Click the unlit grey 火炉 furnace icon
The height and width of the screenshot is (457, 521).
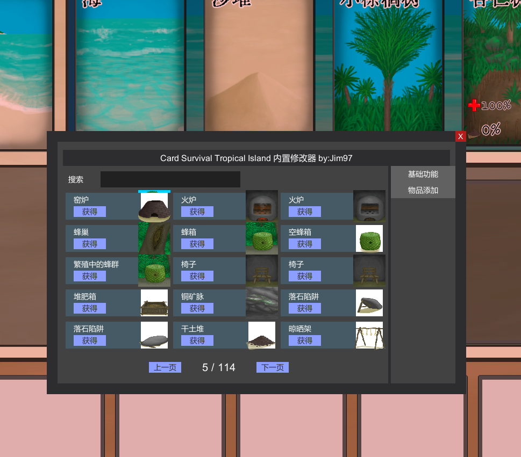369,206
